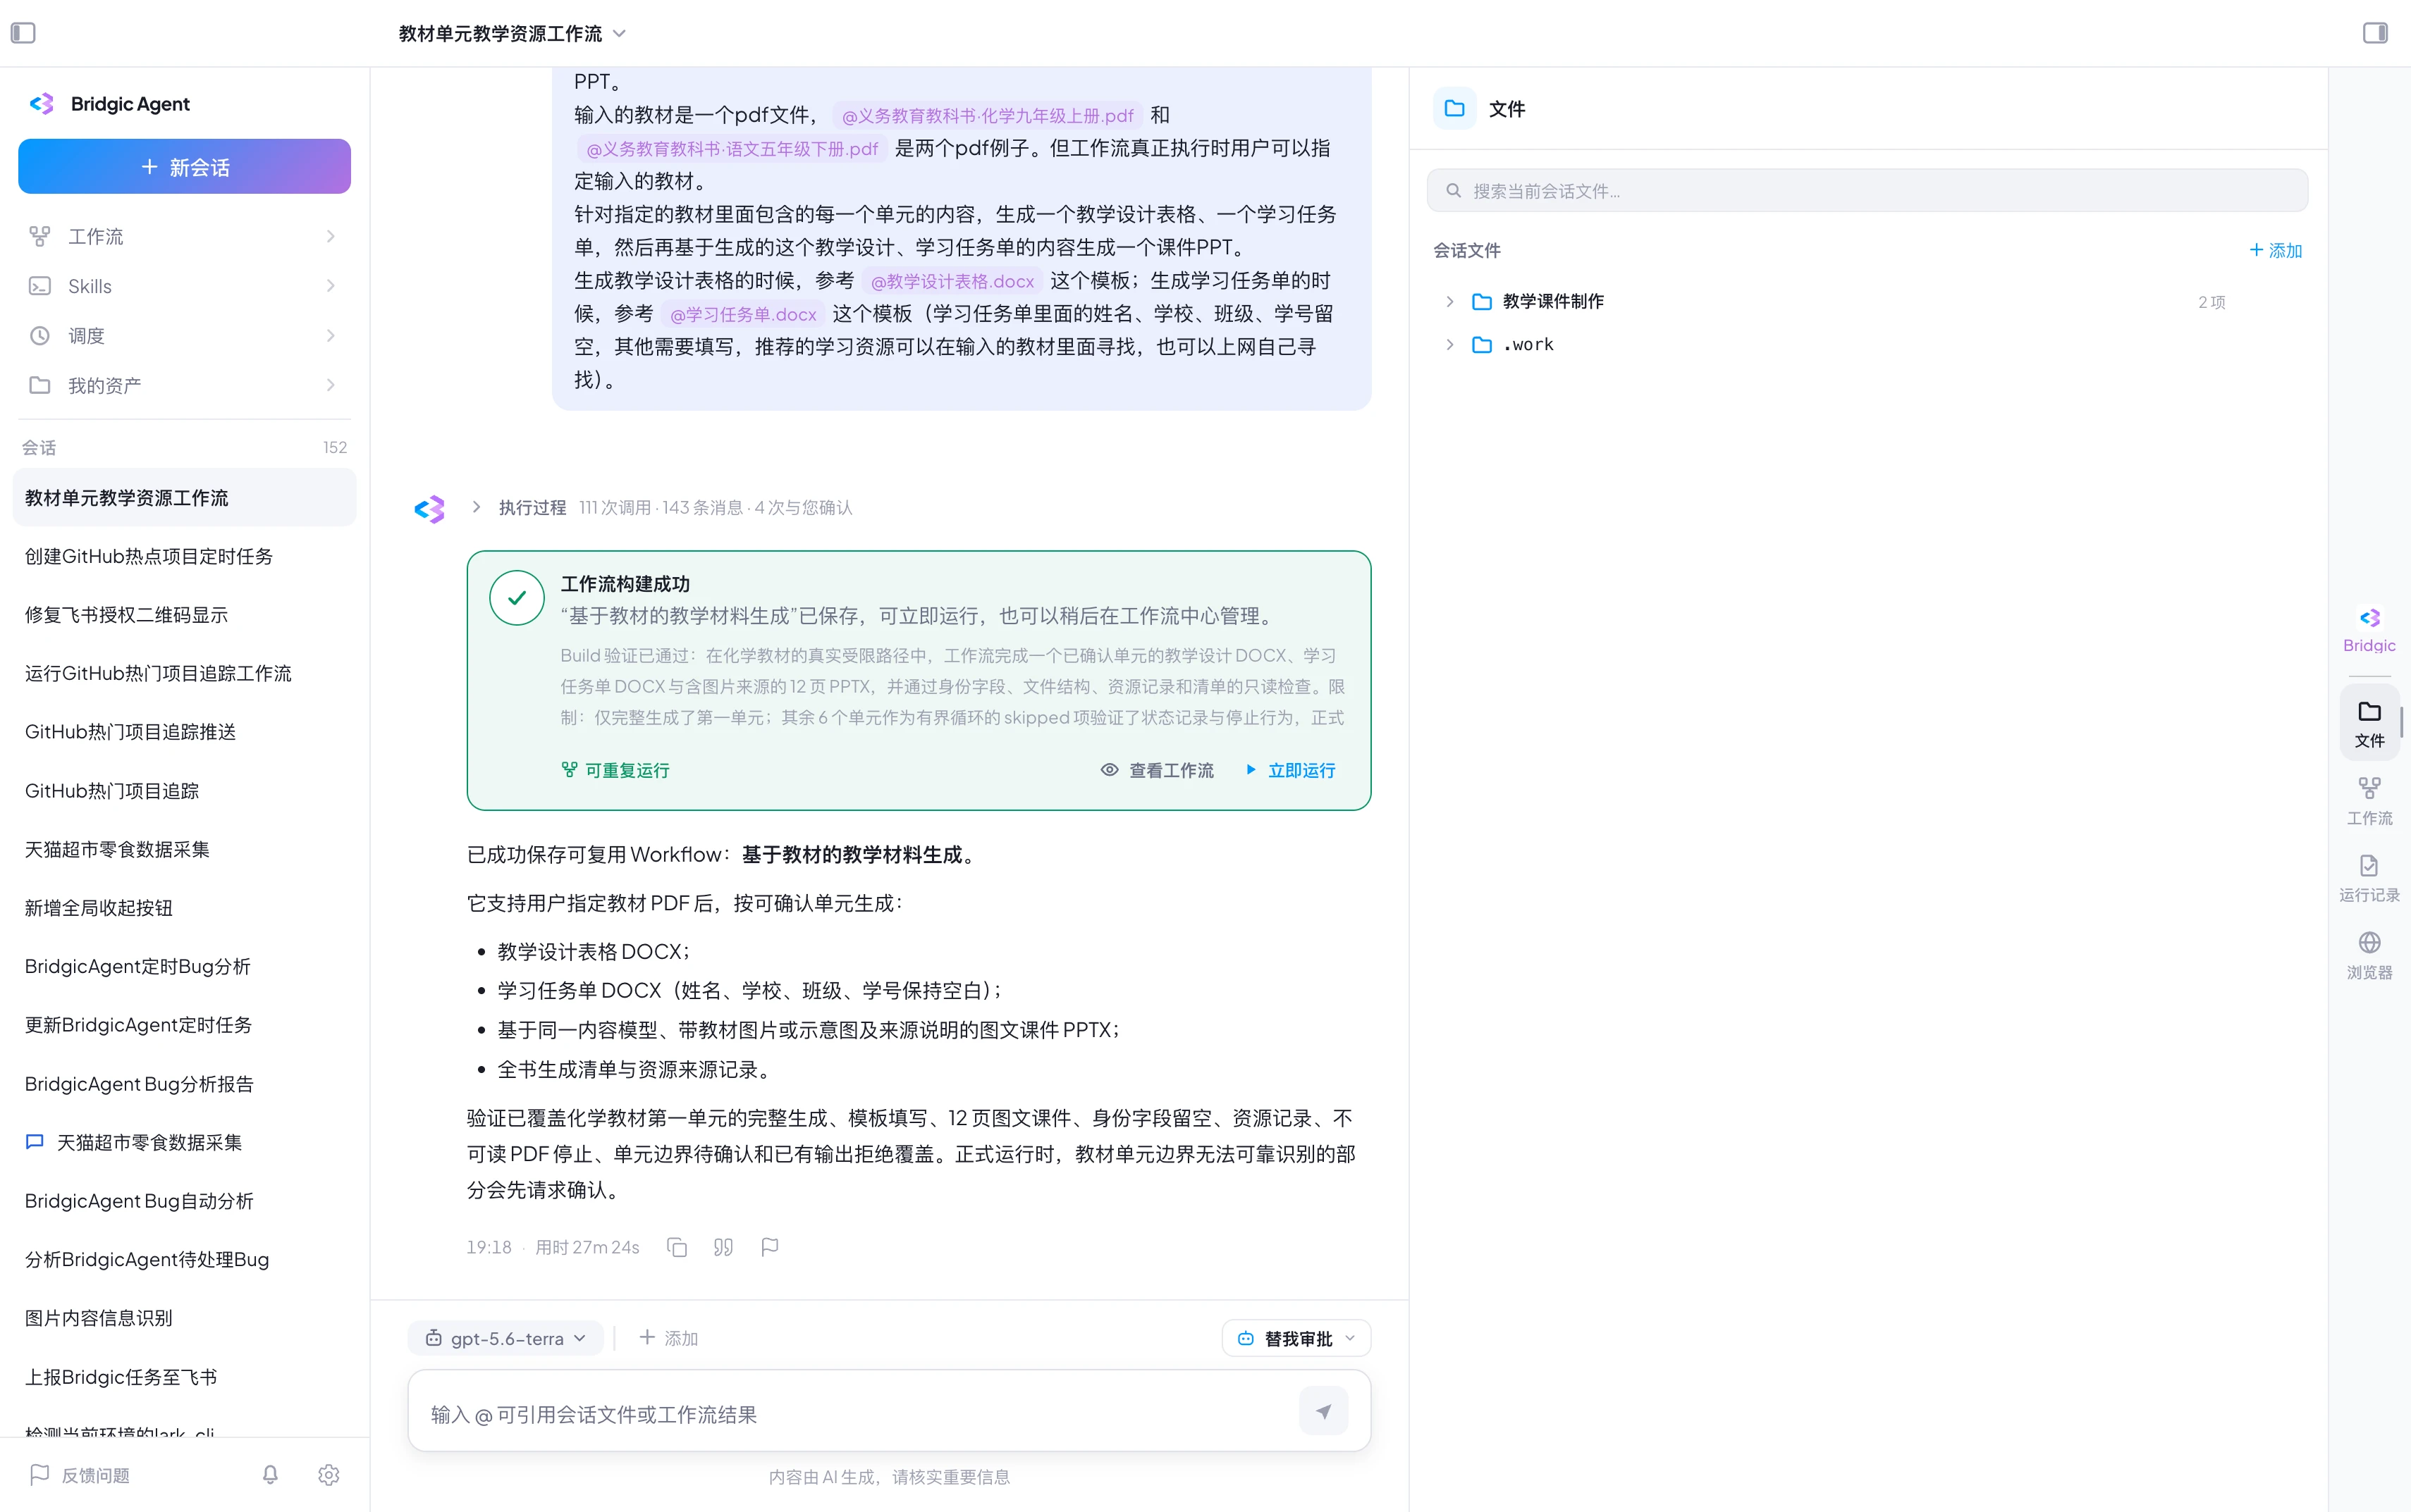This screenshot has width=2411, height=1512.
Task: Click the flag icon under the reply
Action: [769, 1247]
